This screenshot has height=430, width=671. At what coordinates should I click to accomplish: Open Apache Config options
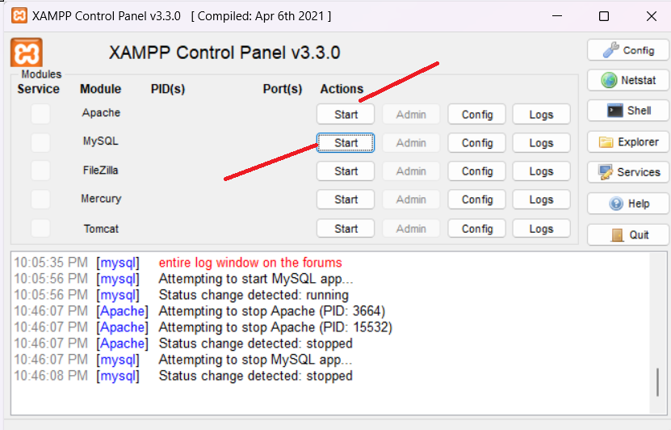(x=476, y=114)
